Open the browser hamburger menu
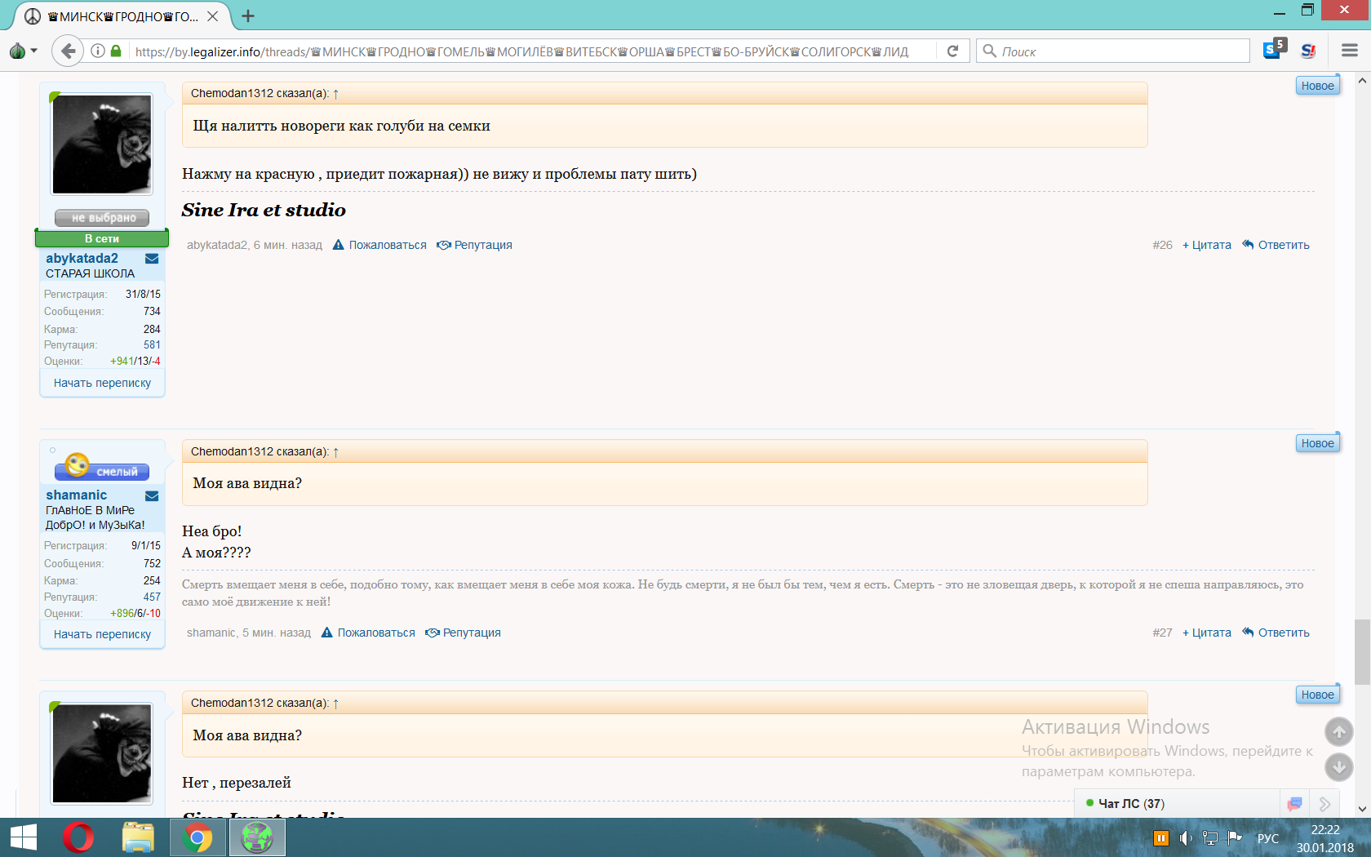This screenshot has width=1371, height=857. tap(1349, 51)
